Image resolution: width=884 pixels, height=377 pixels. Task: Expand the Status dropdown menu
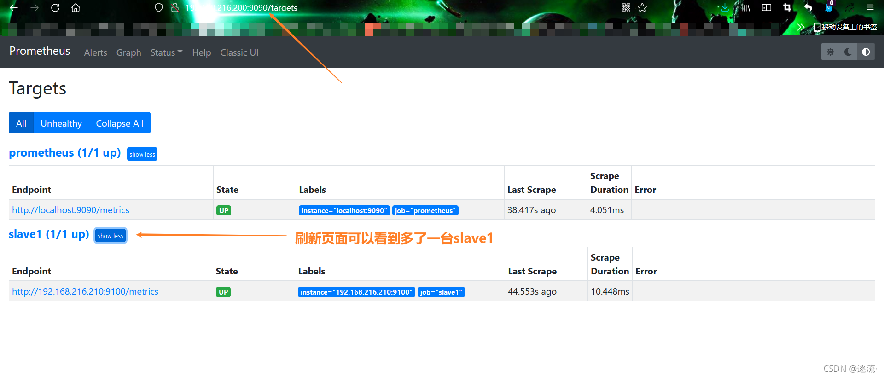tap(166, 52)
